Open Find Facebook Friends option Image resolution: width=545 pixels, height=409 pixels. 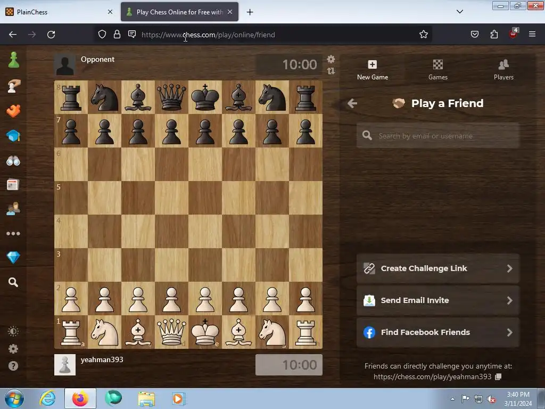(x=438, y=332)
